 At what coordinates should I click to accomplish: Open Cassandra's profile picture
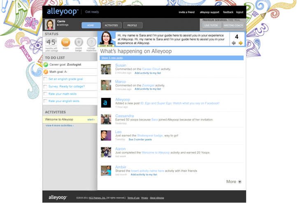click(106, 119)
